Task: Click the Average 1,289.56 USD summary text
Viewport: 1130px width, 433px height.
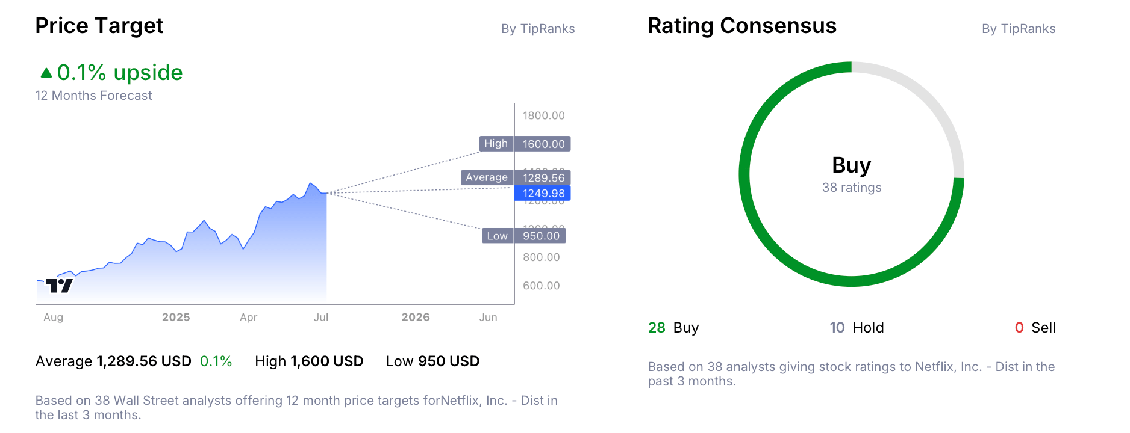Action: (113, 361)
